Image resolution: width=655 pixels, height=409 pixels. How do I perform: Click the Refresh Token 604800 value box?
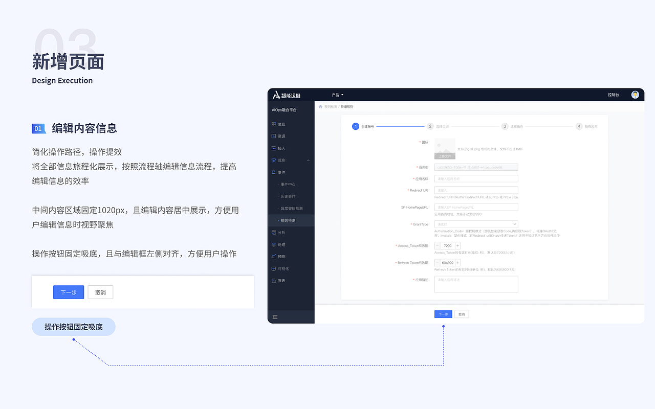click(x=448, y=263)
